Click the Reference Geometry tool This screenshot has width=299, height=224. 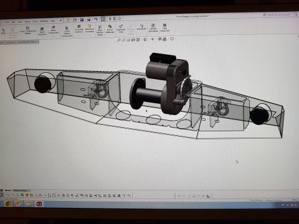click(90, 29)
